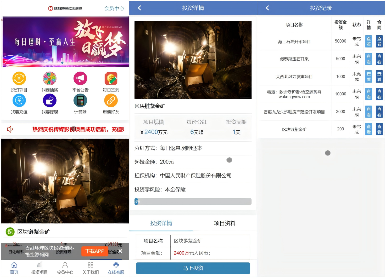This screenshot has height=278, width=386.
Task: Click the 马上投资 button
Action: click(193, 268)
